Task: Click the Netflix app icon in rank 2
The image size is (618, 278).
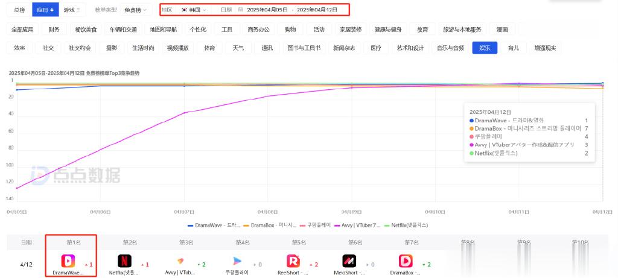Action: click(x=124, y=261)
